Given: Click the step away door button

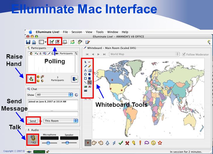Looking at the screenshot, I should [x=75, y=79].
